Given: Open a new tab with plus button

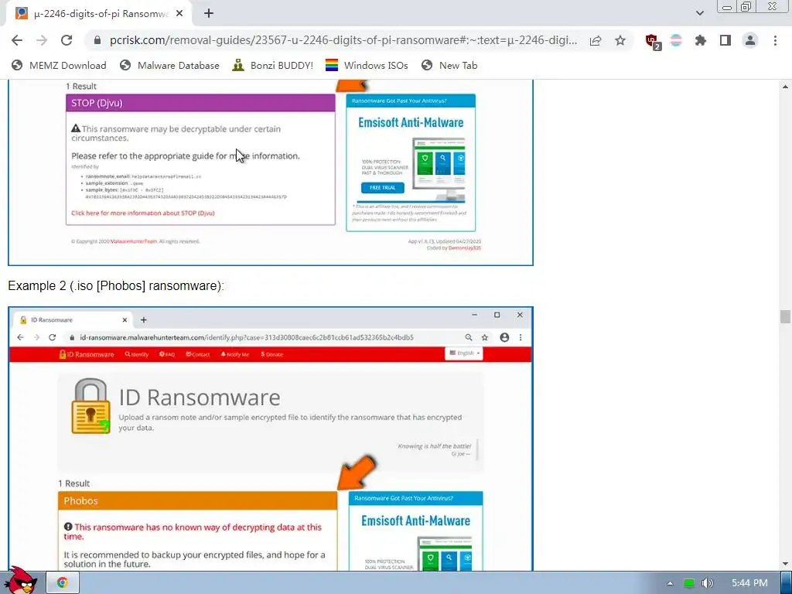Looking at the screenshot, I should 209,14.
